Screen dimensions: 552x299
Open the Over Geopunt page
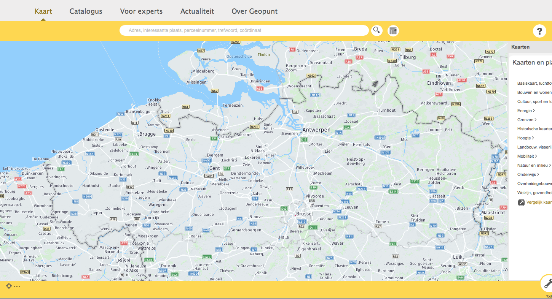tap(254, 11)
